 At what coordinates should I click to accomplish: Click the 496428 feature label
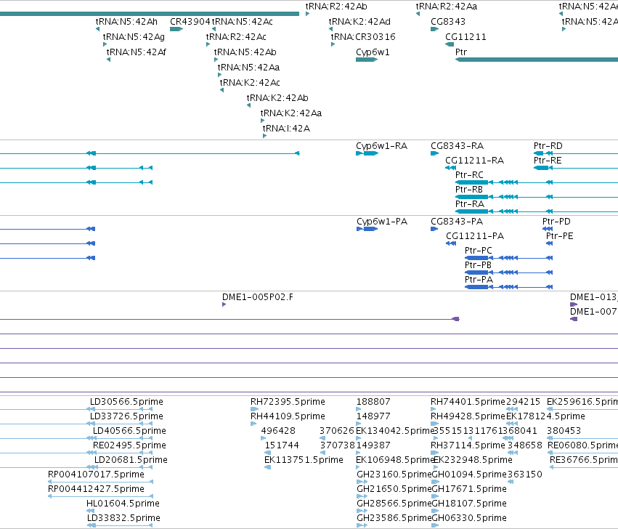pos(278,431)
